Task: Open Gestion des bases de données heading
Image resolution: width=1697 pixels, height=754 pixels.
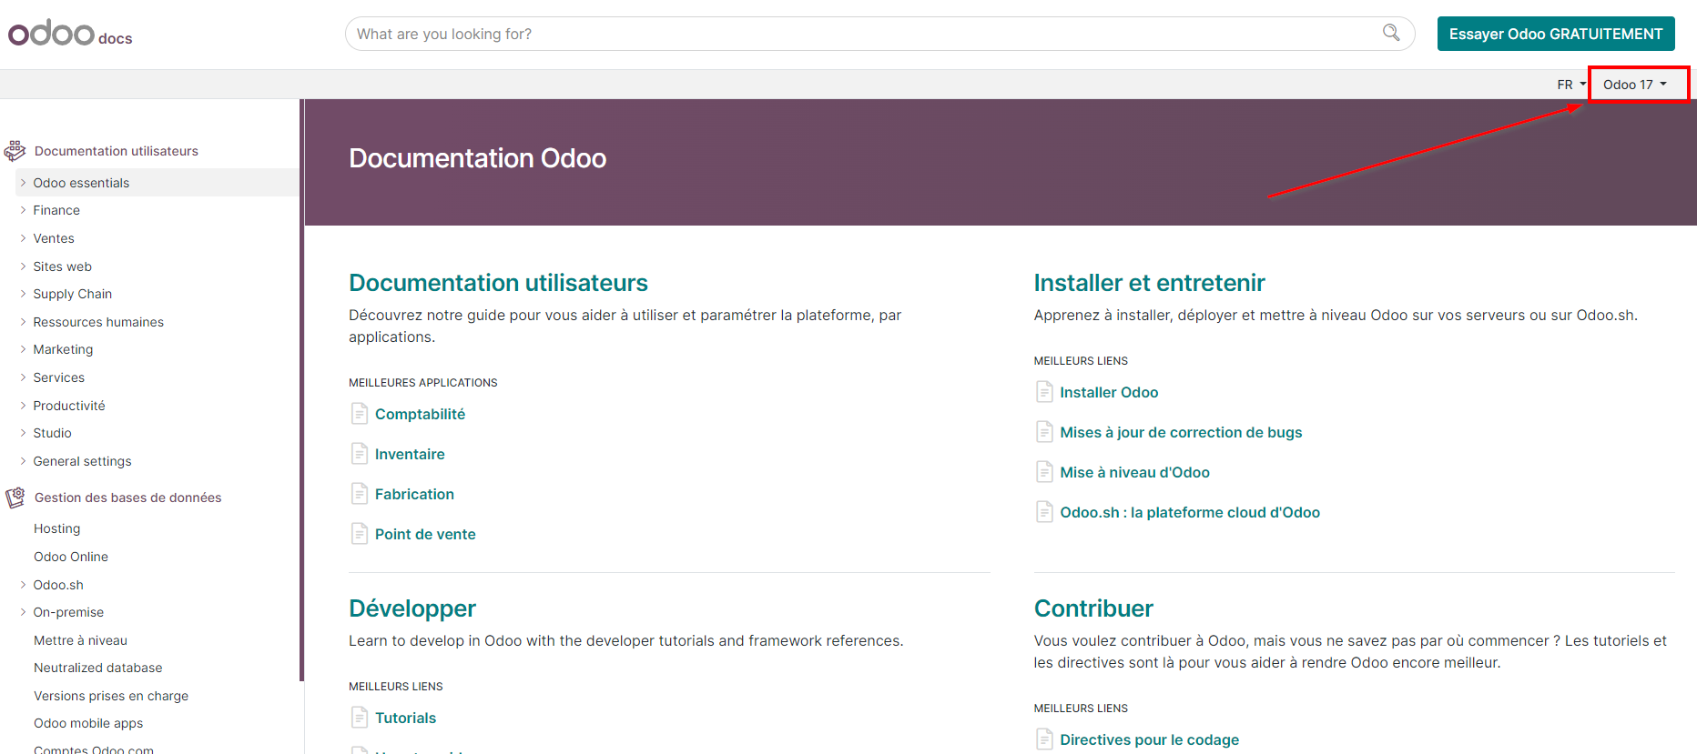Action: 127,498
